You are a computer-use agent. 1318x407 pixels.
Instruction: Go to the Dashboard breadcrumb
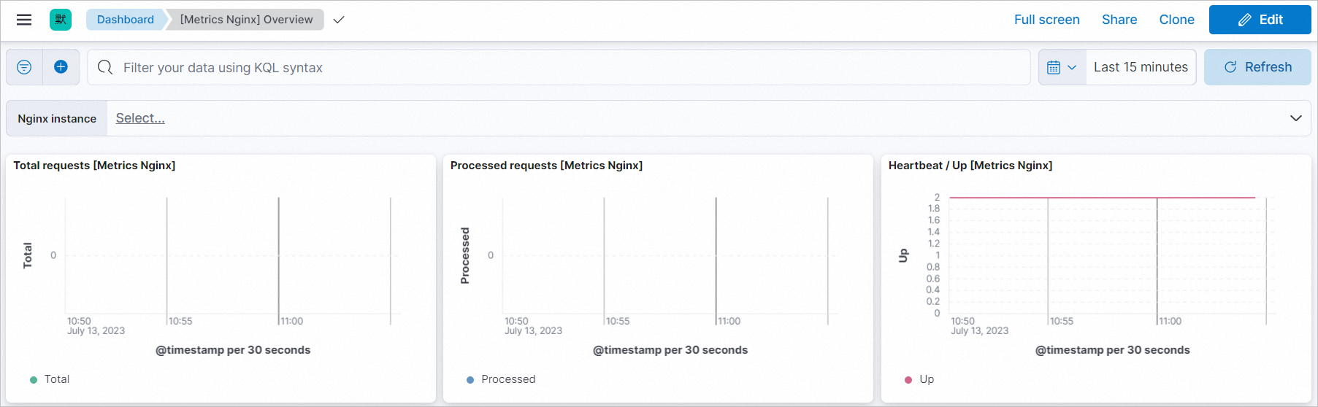click(126, 20)
